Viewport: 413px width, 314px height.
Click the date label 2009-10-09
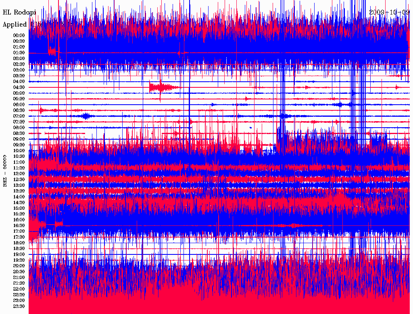coord(389,12)
